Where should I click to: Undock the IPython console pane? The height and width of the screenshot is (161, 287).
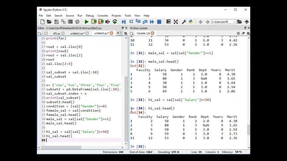245,28
